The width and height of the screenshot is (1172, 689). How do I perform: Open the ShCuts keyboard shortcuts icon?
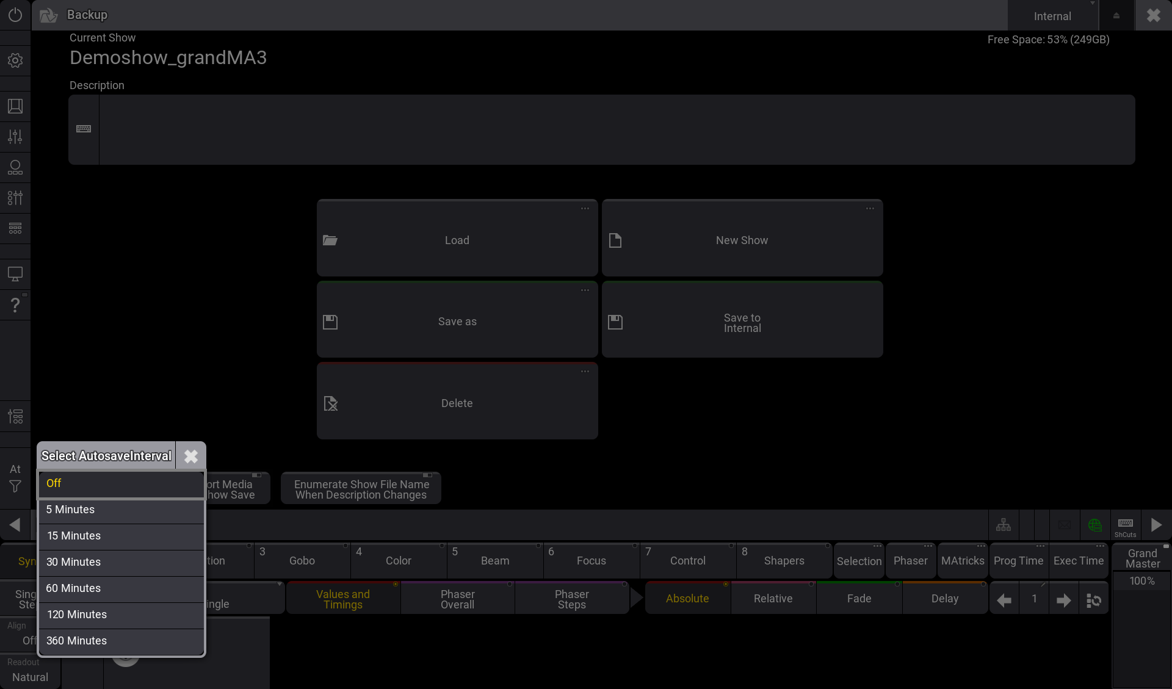(x=1125, y=525)
